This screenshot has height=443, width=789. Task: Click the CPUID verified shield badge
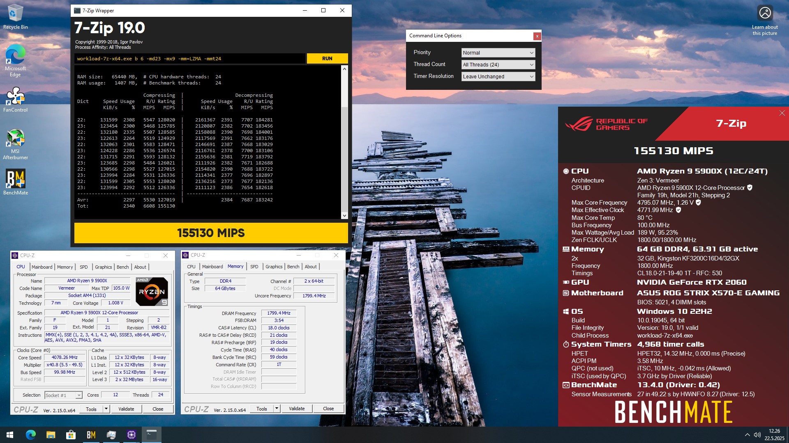pyautogui.click(x=750, y=187)
